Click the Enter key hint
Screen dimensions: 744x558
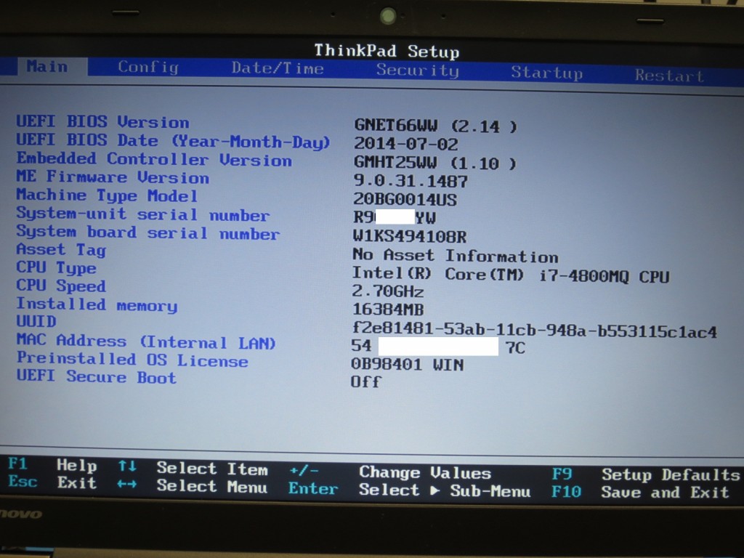click(312, 488)
